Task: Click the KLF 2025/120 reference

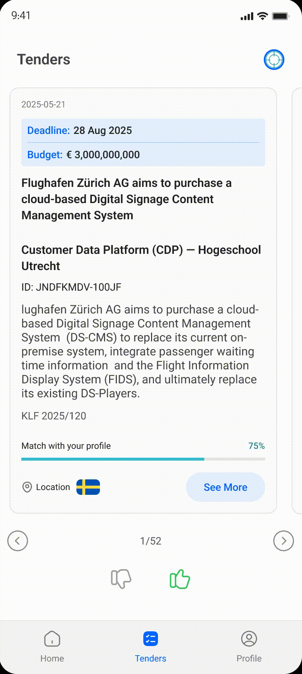Action: click(x=54, y=416)
